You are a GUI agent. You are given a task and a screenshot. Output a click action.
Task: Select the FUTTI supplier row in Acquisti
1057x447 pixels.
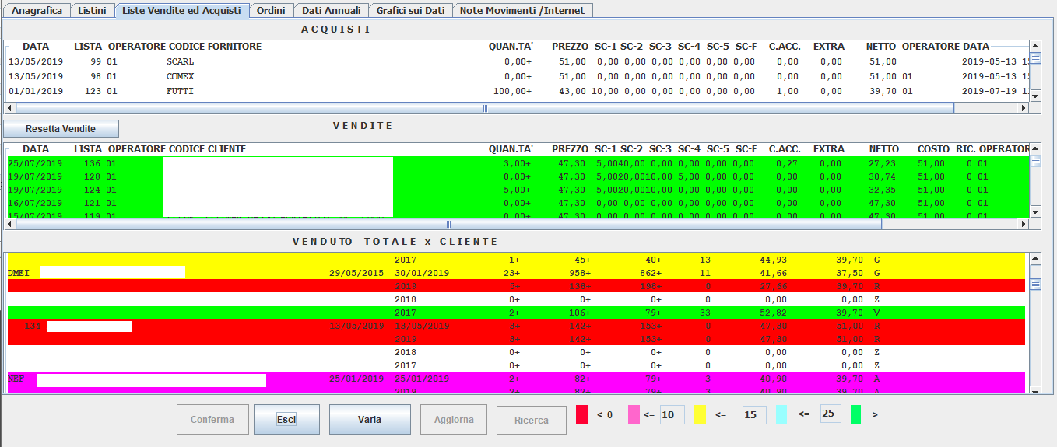[517, 91]
